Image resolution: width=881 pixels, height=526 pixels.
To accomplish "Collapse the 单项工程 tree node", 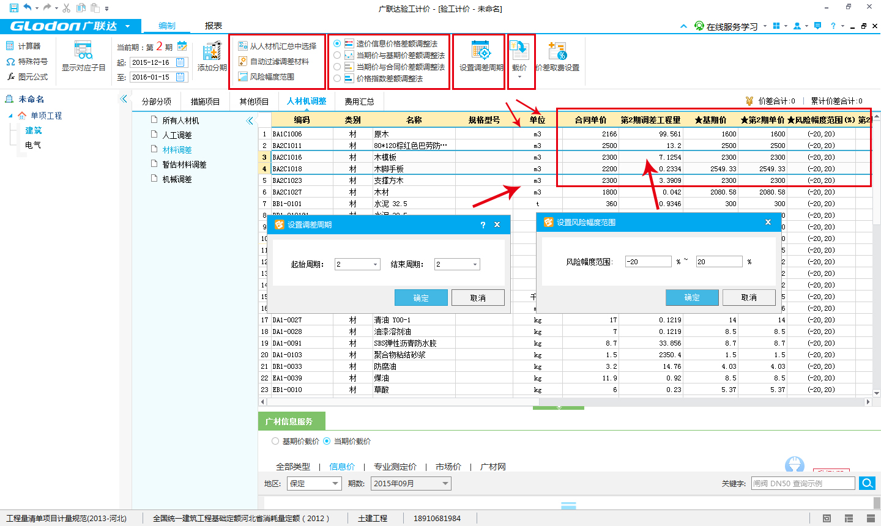I will point(10,116).
